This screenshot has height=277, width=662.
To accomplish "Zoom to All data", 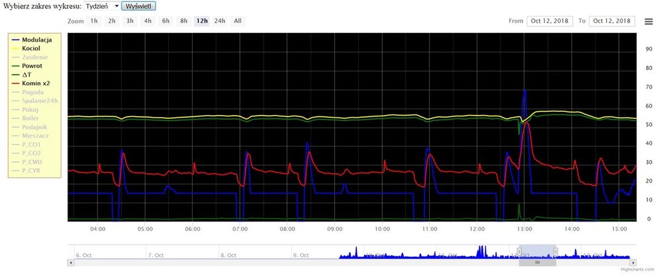I will pos(237,21).
